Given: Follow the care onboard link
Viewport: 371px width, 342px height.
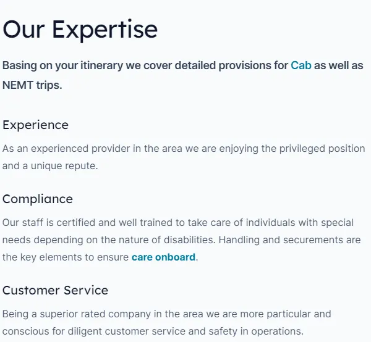Looking at the screenshot, I should coord(163,257).
